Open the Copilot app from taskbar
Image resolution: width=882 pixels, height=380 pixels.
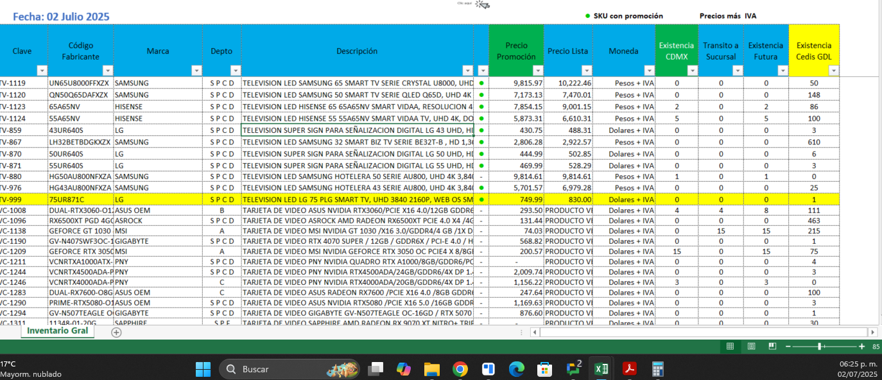click(403, 369)
